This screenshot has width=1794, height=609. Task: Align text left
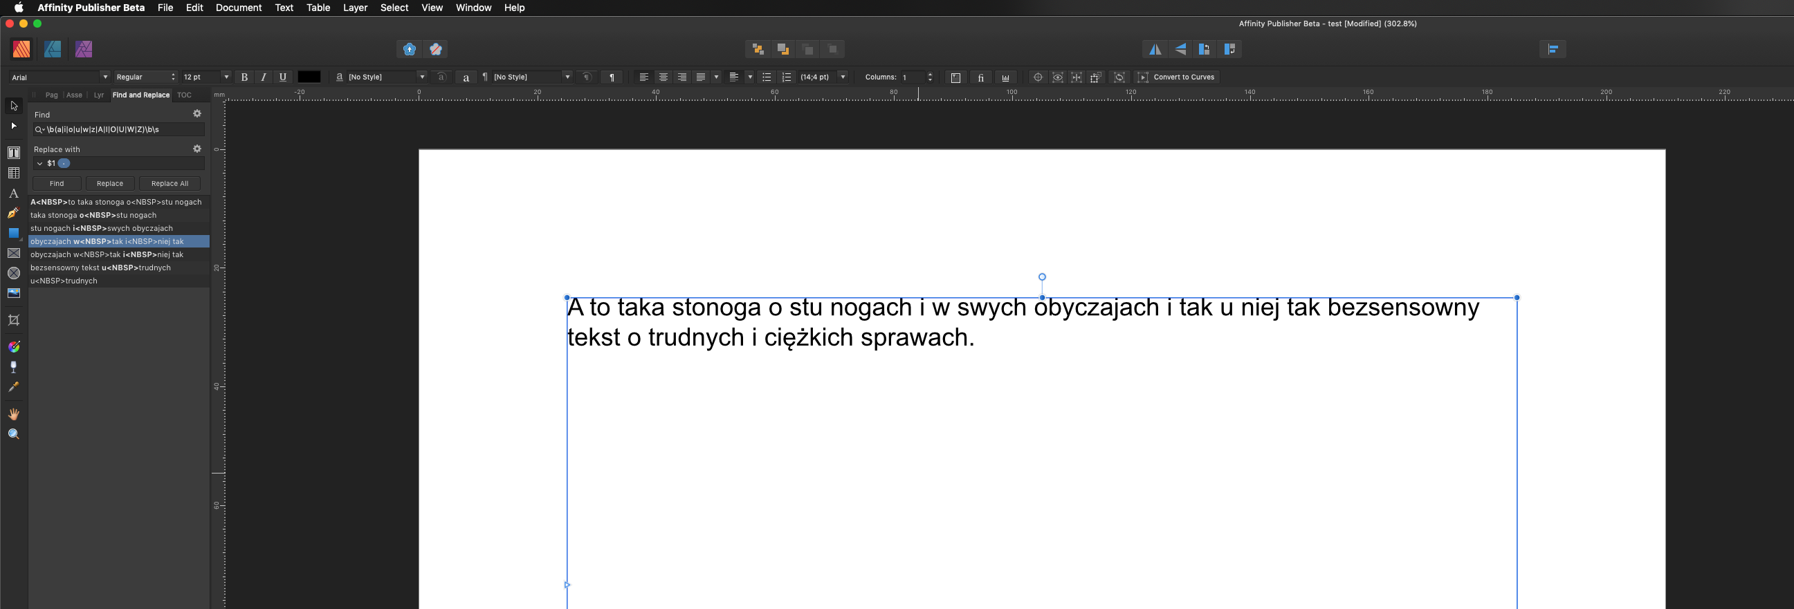pyautogui.click(x=643, y=77)
